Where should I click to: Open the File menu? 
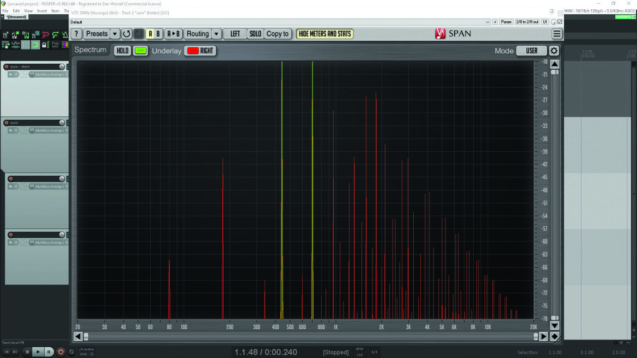pyautogui.click(x=5, y=11)
